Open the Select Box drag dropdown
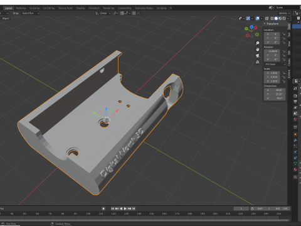The width and height of the screenshot is (301, 226). pos(31,13)
